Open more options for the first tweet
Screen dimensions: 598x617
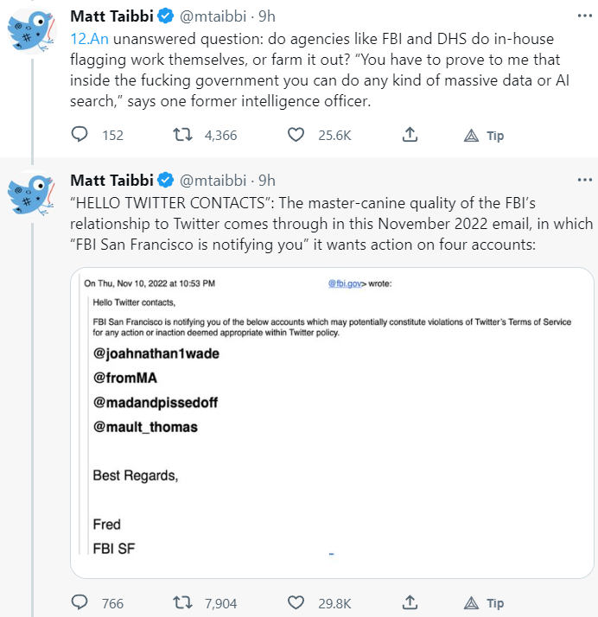584,16
